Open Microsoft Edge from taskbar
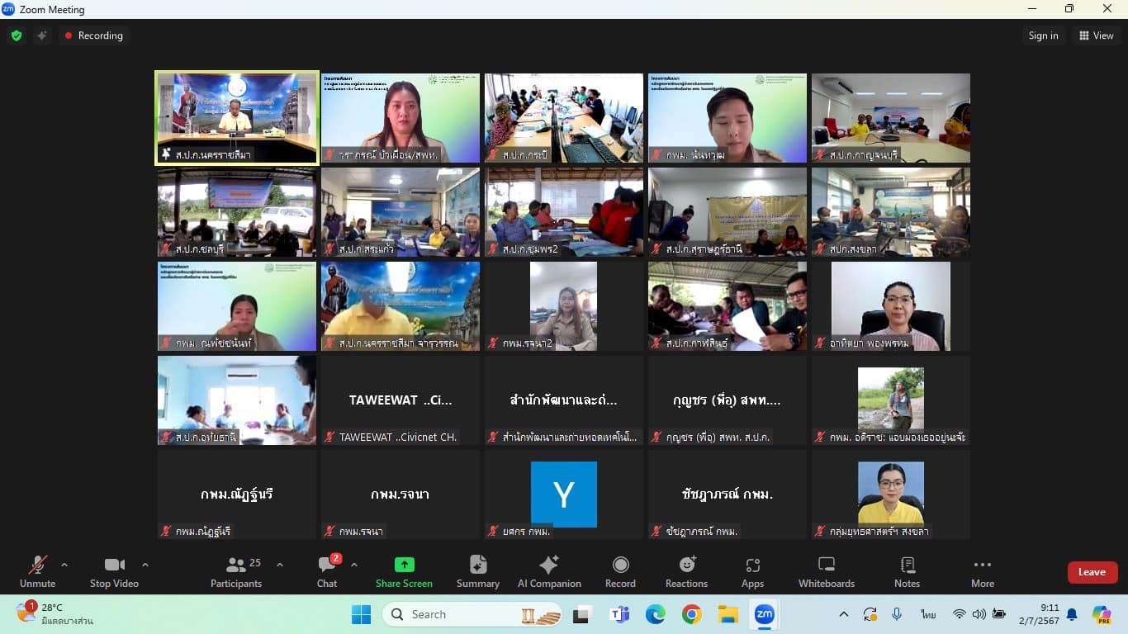The width and height of the screenshot is (1128, 634). tap(655, 614)
